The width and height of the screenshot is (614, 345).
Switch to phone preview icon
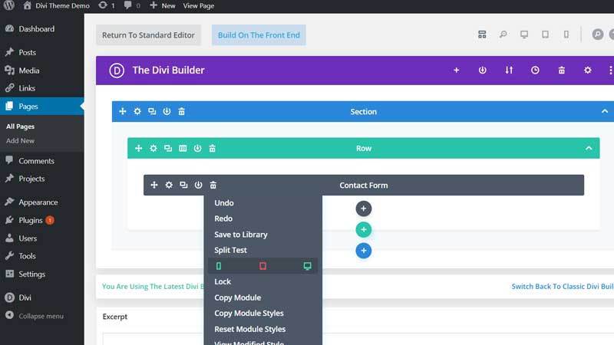[x=566, y=34]
